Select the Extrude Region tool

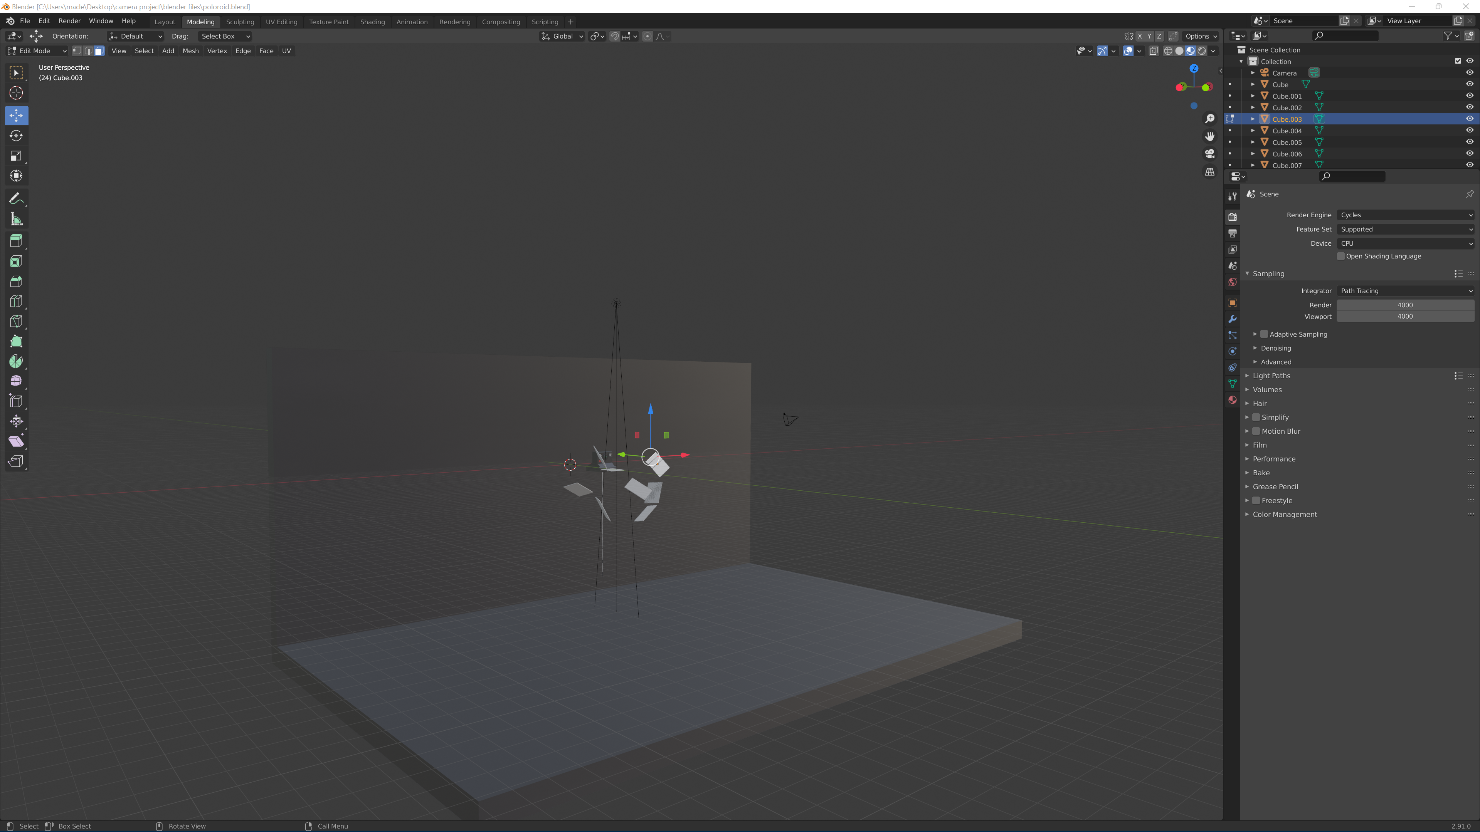coord(16,241)
